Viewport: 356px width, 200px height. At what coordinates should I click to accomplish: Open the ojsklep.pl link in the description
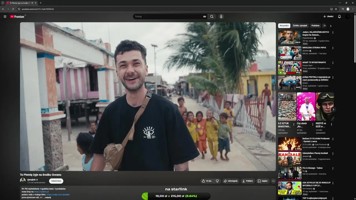point(41,192)
